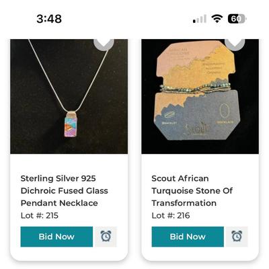Toggle favorite heart on the pendant necklace
This screenshot has height=269, width=269.
104,44
